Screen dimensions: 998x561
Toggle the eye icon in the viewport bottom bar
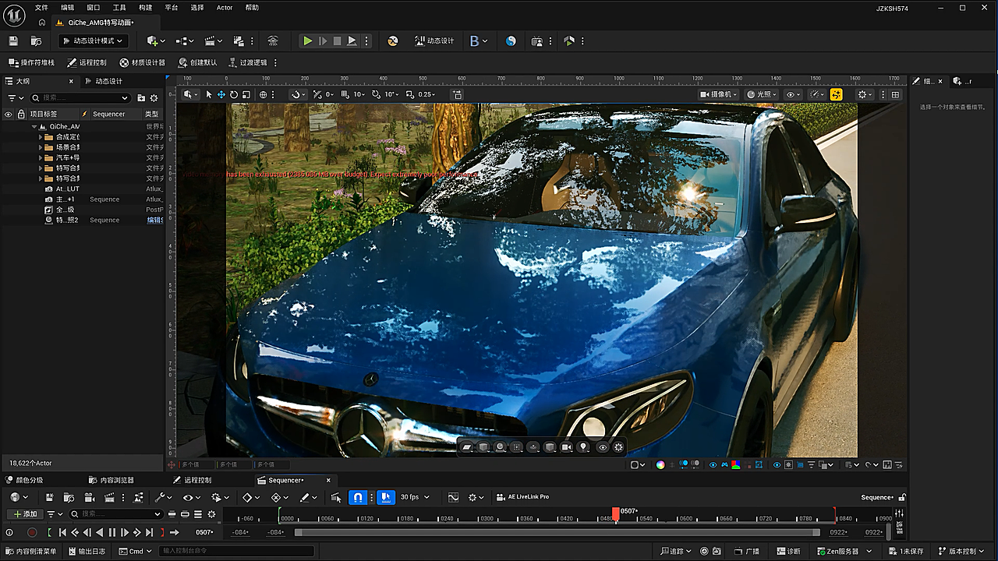[x=602, y=447]
